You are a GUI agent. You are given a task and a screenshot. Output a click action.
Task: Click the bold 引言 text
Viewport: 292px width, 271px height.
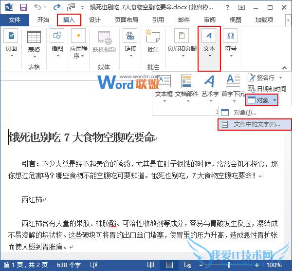click(x=28, y=164)
